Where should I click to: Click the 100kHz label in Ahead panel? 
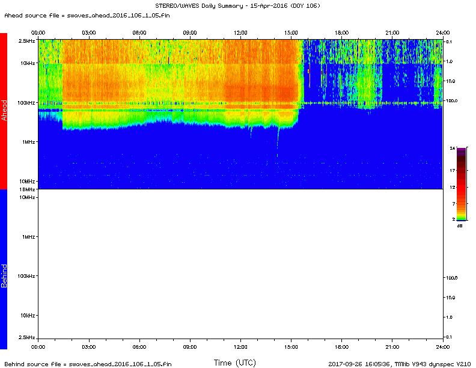(x=25, y=103)
